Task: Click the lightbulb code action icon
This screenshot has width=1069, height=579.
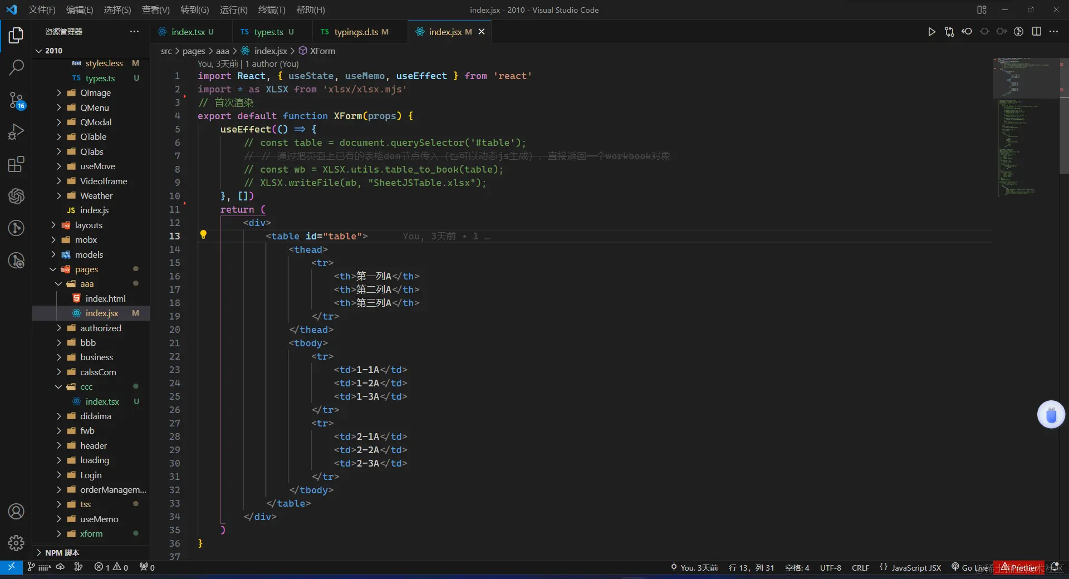Action: pos(203,235)
